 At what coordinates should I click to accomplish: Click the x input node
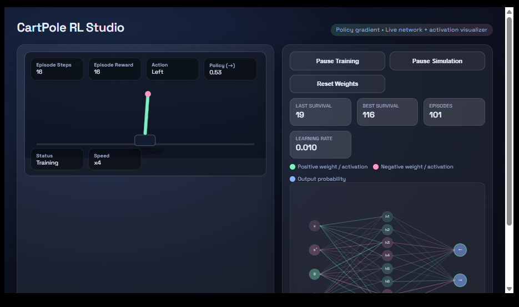[315, 226]
